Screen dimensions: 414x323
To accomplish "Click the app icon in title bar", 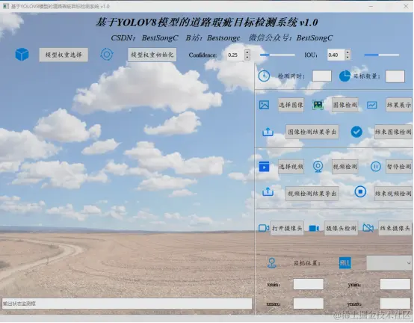I will pyautogui.click(x=5, y=6).
